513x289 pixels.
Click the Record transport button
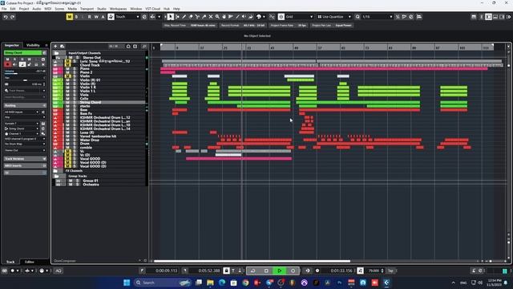(x=293, y=271)
